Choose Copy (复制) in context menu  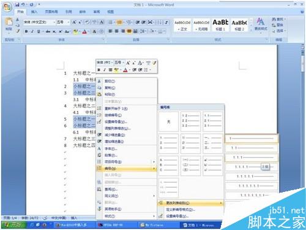[127, 88]
